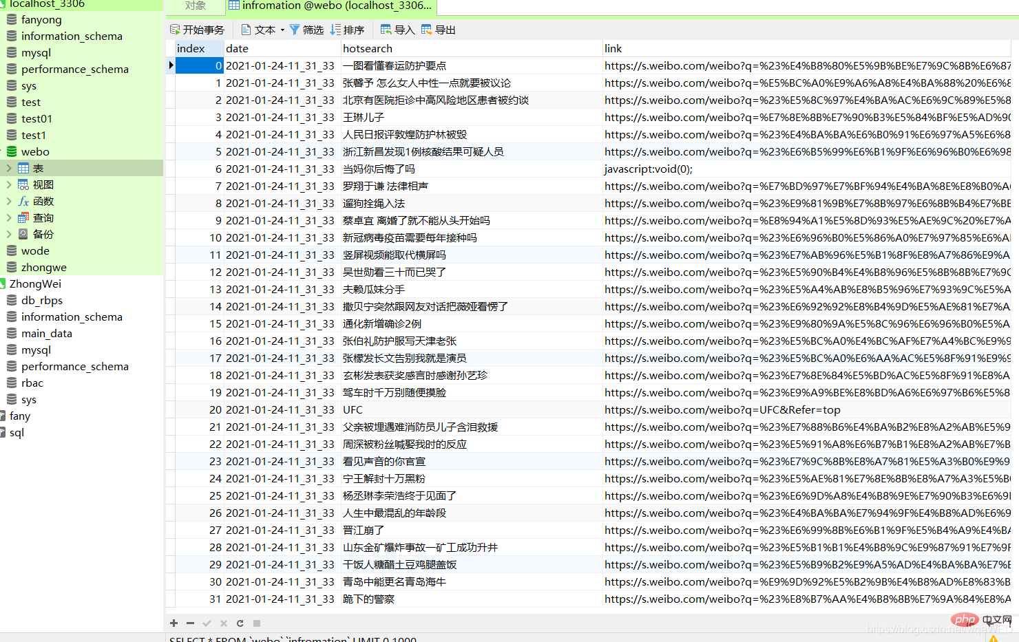This screenshot has height=642, width=1019.
Task: Delete record using the minus button
Action: 190,623
